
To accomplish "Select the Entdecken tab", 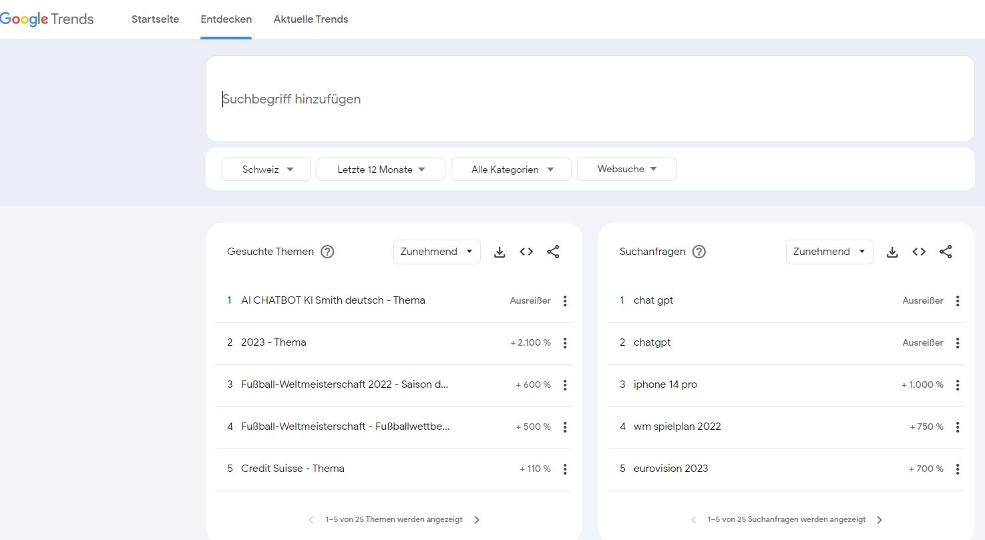I will pos(226,19).
